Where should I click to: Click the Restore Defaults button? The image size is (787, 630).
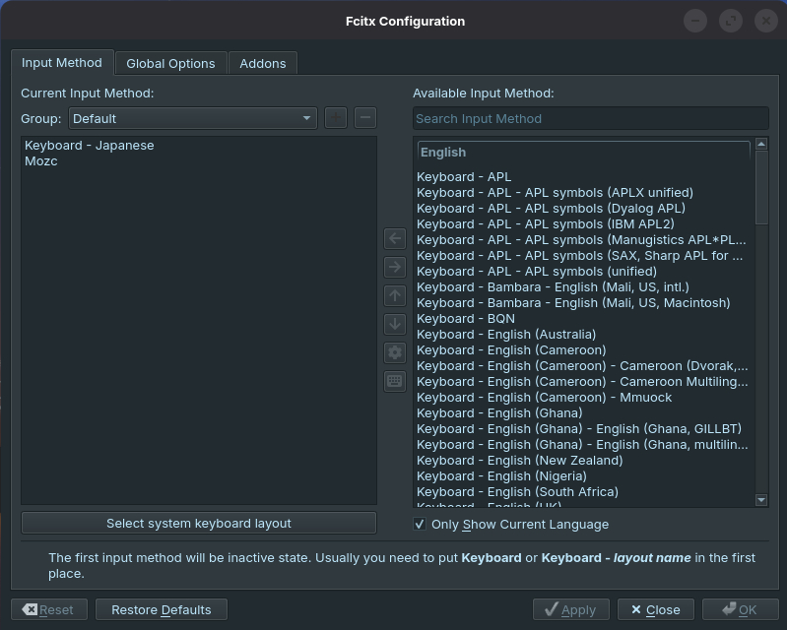coord(162,609)
